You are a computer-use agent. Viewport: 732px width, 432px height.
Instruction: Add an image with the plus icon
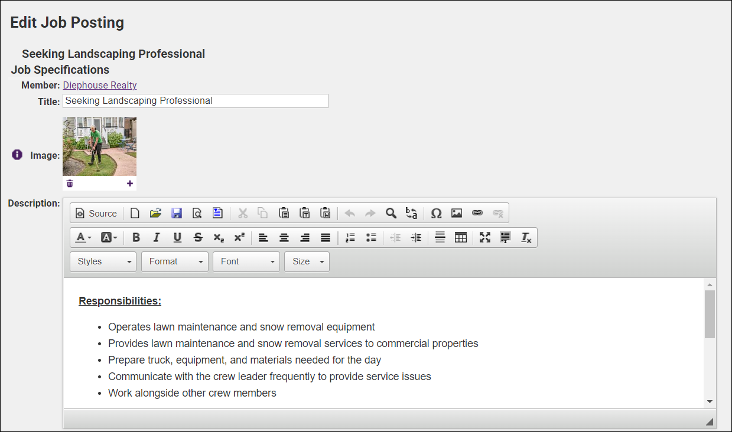pos(130,184)
